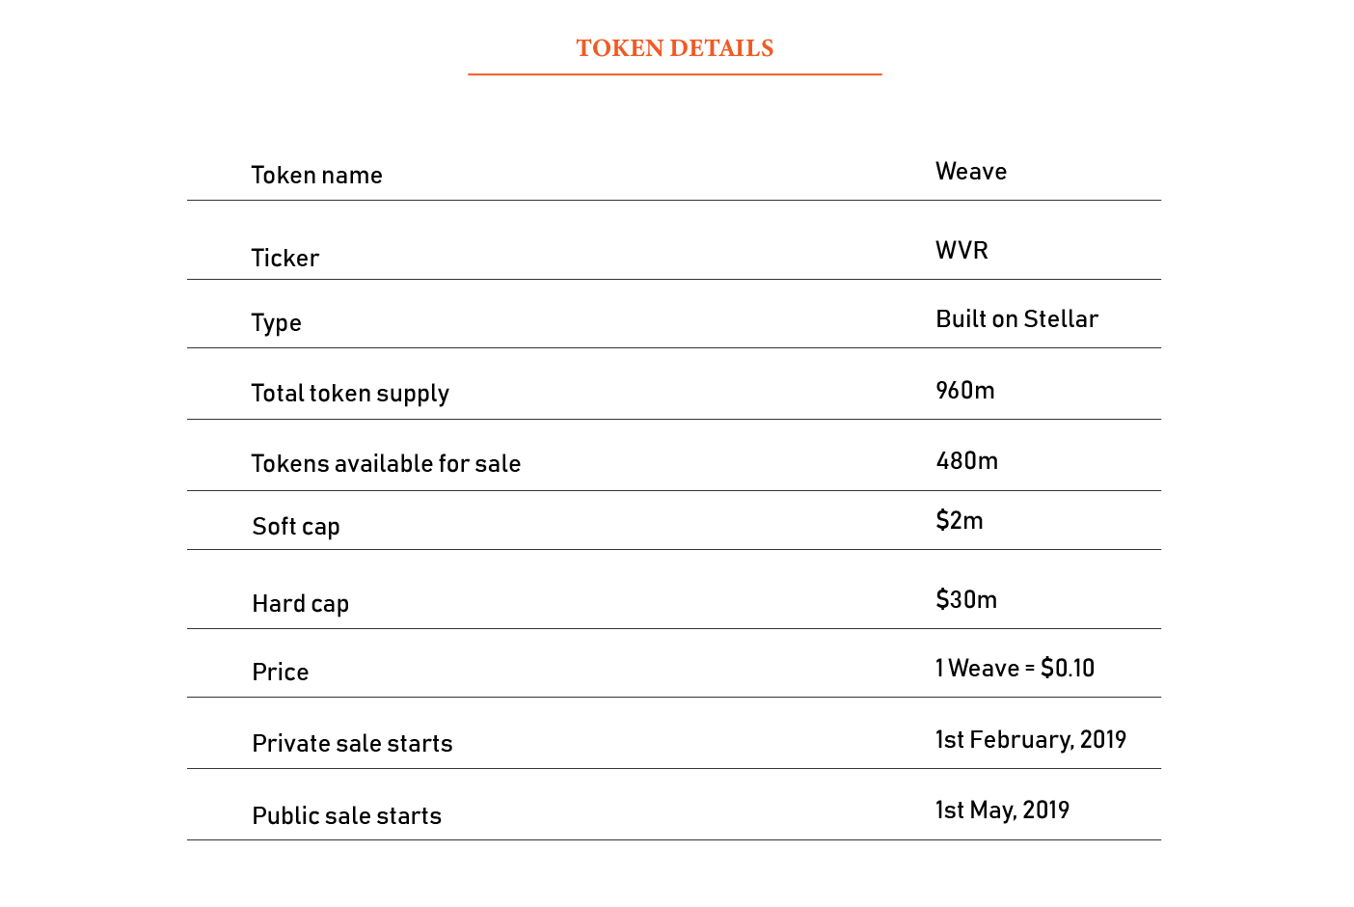Select the WVR ticker value
The image size is (1354, 907).
coord(961,251)
